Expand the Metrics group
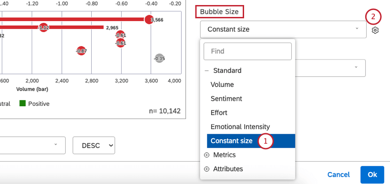Viewport: 390px width, 184px height. (206, 155)
